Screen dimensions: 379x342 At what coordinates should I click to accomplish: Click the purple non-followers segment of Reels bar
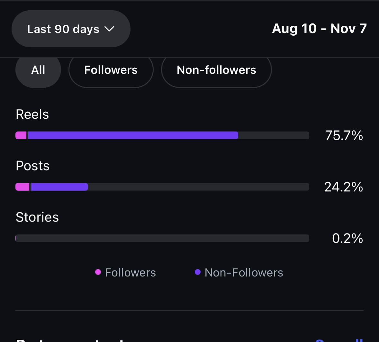pos(133,135)
